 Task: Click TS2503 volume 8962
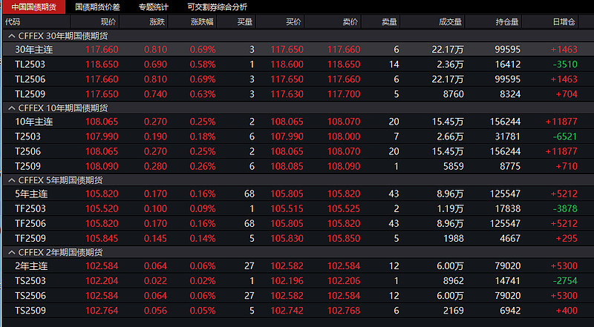[454, 281]
